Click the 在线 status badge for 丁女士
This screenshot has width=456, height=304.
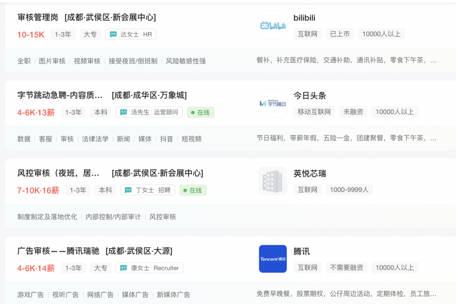tap(193, 190)
